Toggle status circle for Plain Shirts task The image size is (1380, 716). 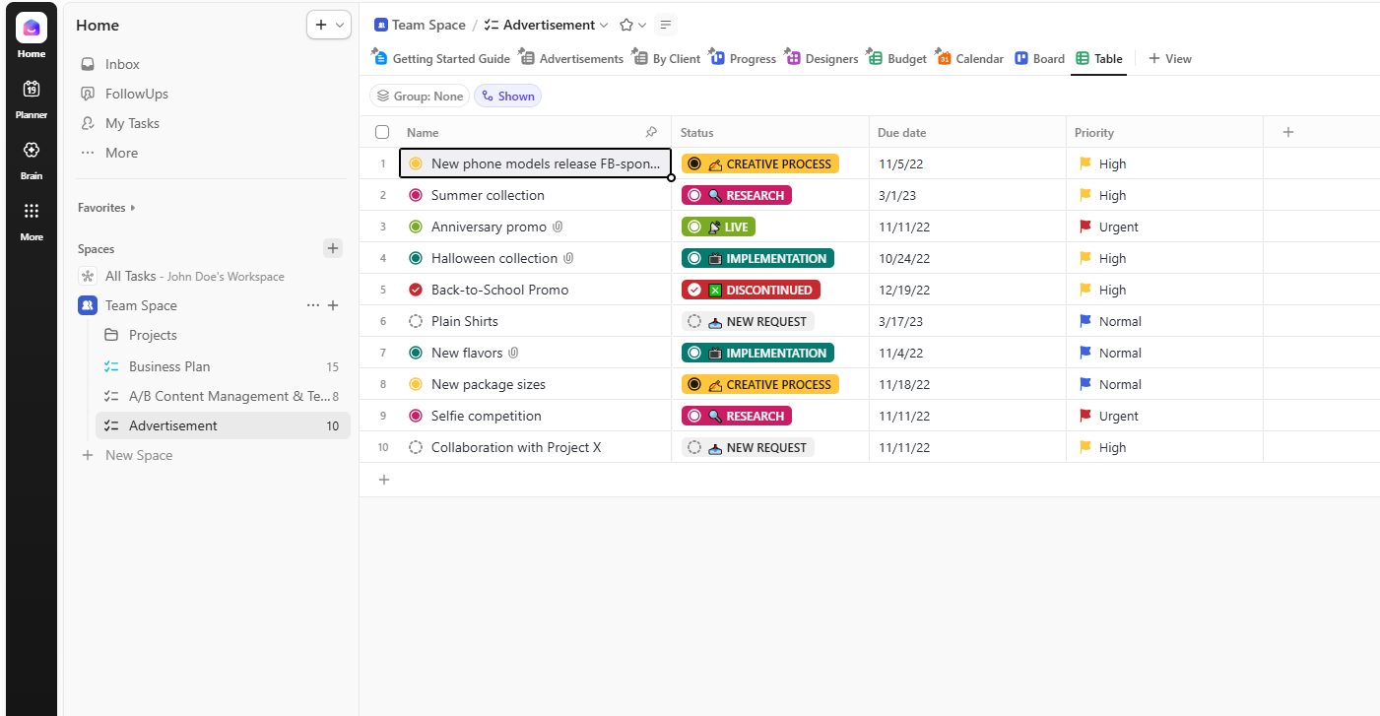click(x=416, y=321)
